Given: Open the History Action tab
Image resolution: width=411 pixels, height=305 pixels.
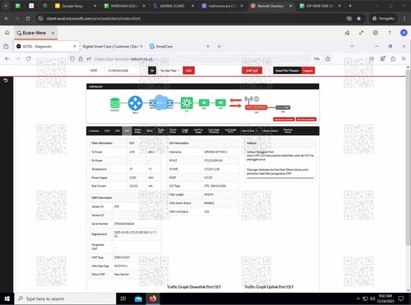Looking at the screenshot, I should tap(270, 131).
